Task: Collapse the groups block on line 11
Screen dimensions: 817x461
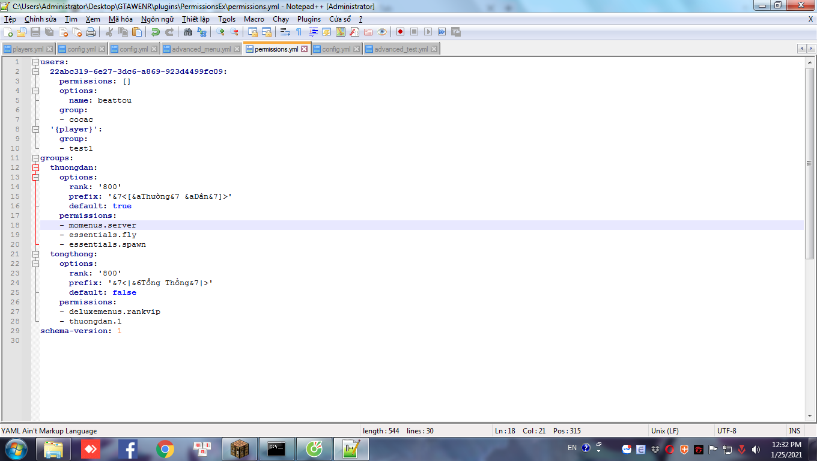Action: point(35,158)
